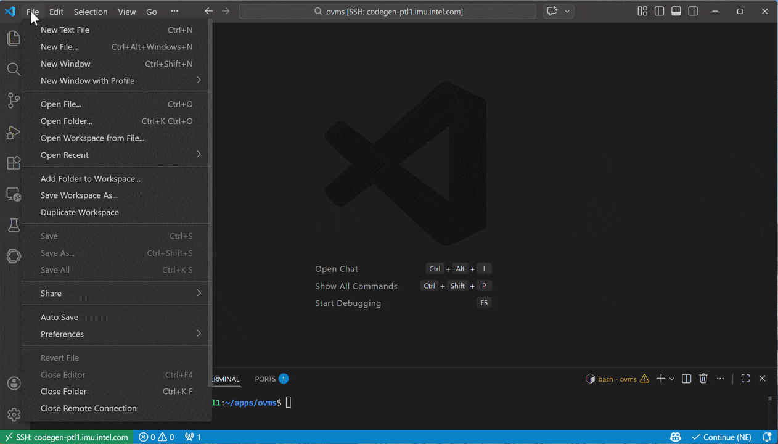778x444 pixels.
Task: Choose Close Remote Connection
Action: pos(89,408)
